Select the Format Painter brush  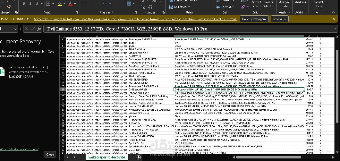pos(9,6)
